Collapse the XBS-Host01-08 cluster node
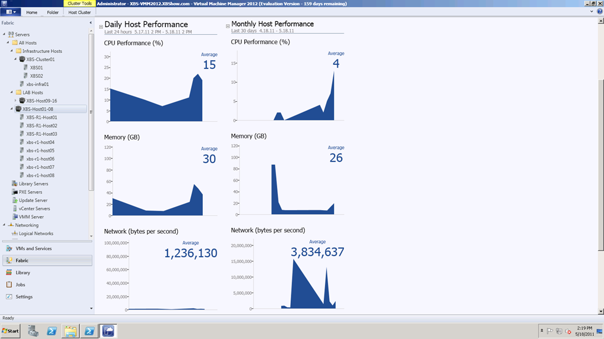The height and width of the screenshot is (339, 604). (x=12, y=109)
